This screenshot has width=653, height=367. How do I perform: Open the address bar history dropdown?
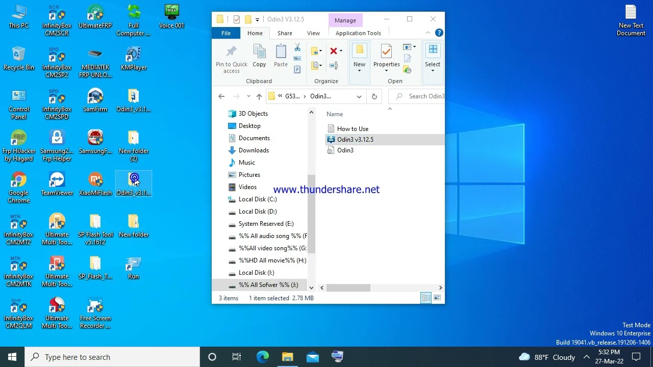359,96
